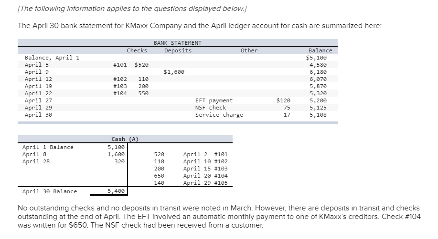Select check #101 in bank statement
Screen dimensions: 438x239
pyautogui.click(x=120, y=65)
